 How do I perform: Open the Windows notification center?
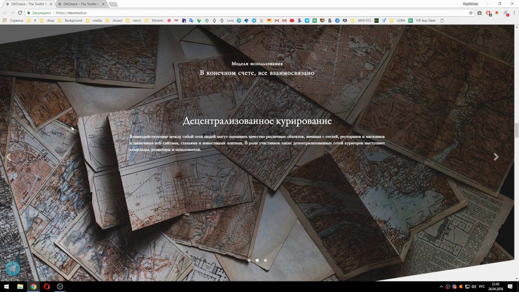(510, 287)
